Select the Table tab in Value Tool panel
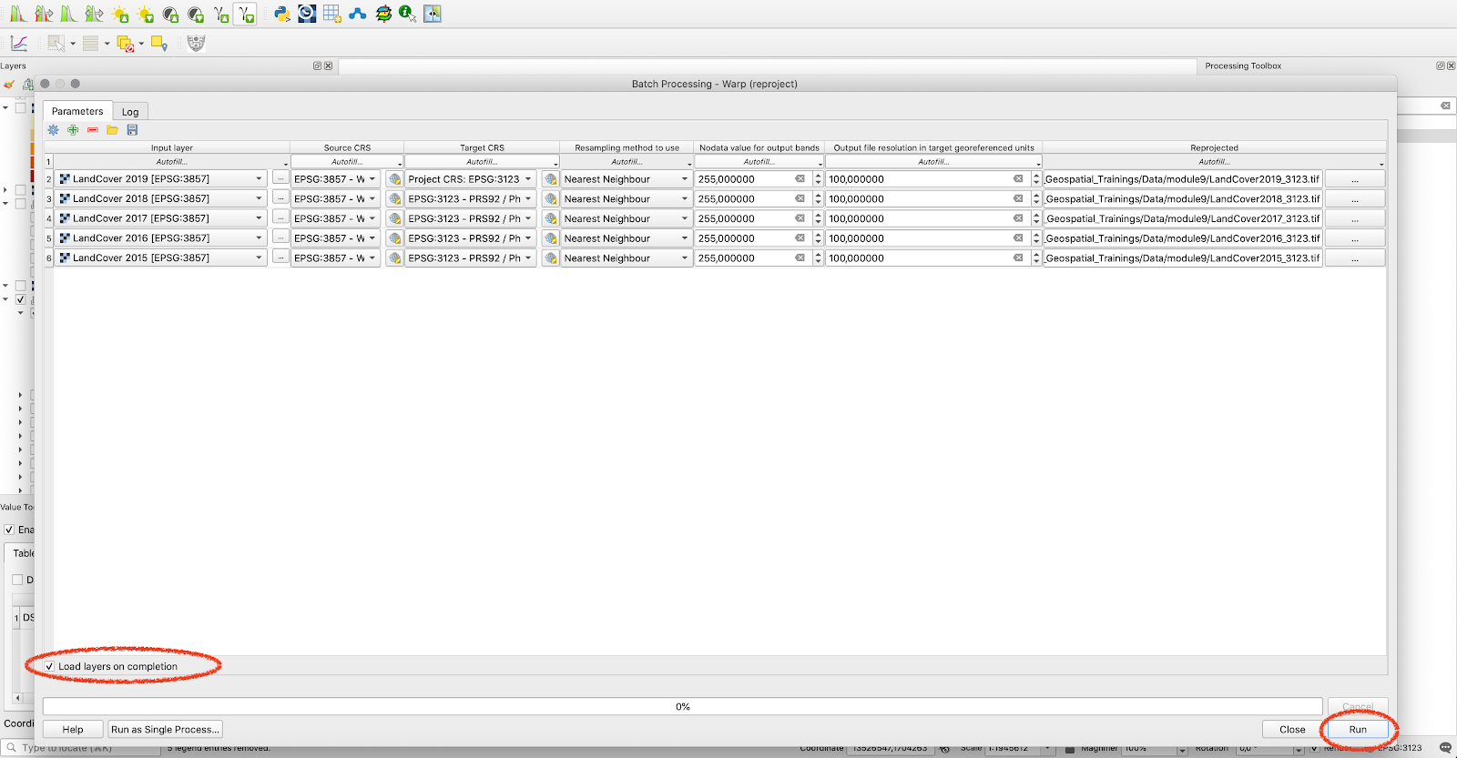The width and height of the screenshot is (1457, 758). tap(23, 553)
